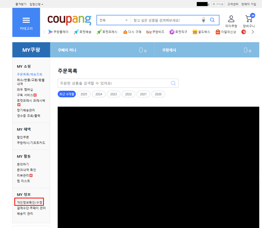Open 개인정보확인/수정 under MY 정보

29,201
